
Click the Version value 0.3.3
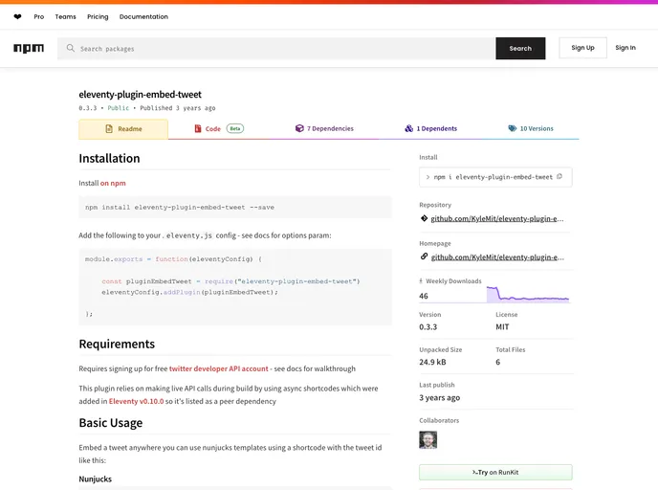[428, 326]
